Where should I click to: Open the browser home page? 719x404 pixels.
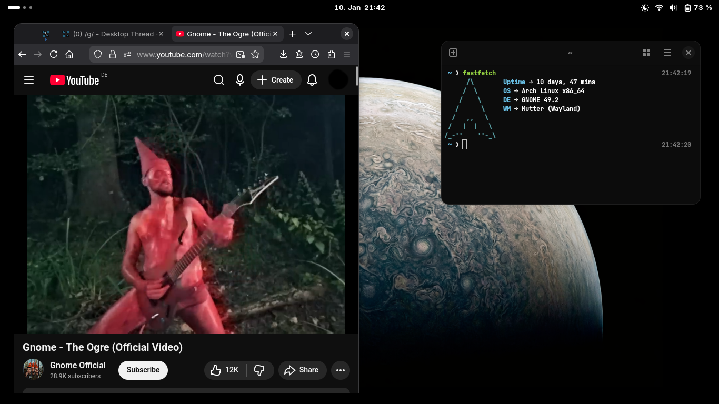coord(69,54)
